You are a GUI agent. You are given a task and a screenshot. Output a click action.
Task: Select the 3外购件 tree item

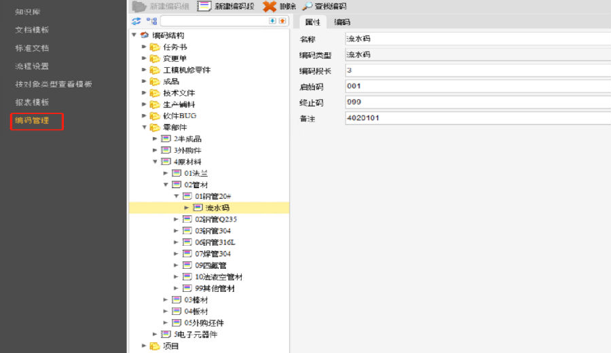click(187, 150)
